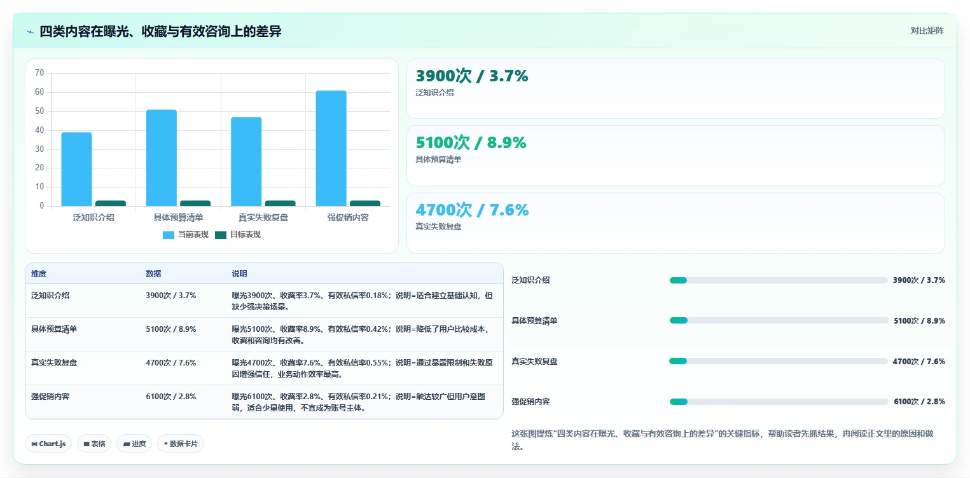This screenshot has height=478, width=970.
Task: Click the description starting 曝光3900次
Action: (x=362, y=301)
